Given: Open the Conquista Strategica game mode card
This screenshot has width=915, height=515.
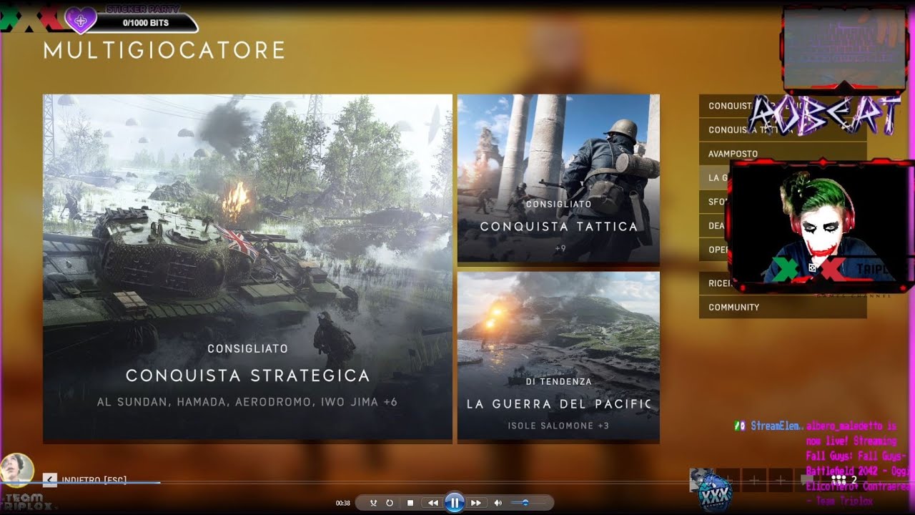Looking at the screenshot, I should (247, 268).
